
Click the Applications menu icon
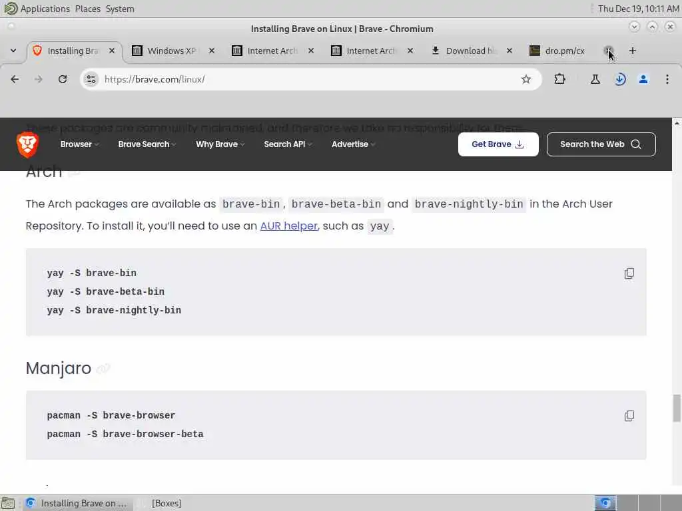(x=10, y=8)
